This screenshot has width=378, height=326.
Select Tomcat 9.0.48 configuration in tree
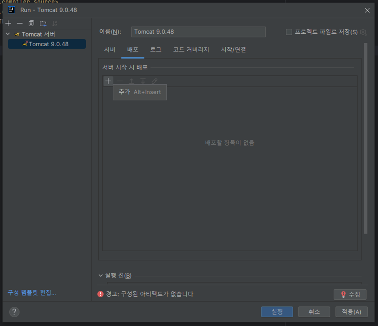(47, 44)
